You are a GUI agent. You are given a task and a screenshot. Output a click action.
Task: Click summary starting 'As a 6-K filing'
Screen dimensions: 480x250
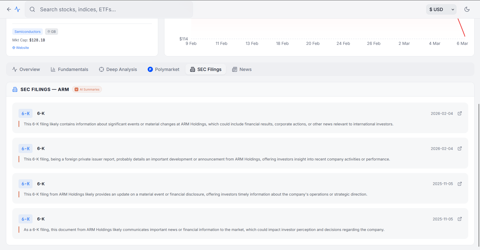(x=204, y=230)
